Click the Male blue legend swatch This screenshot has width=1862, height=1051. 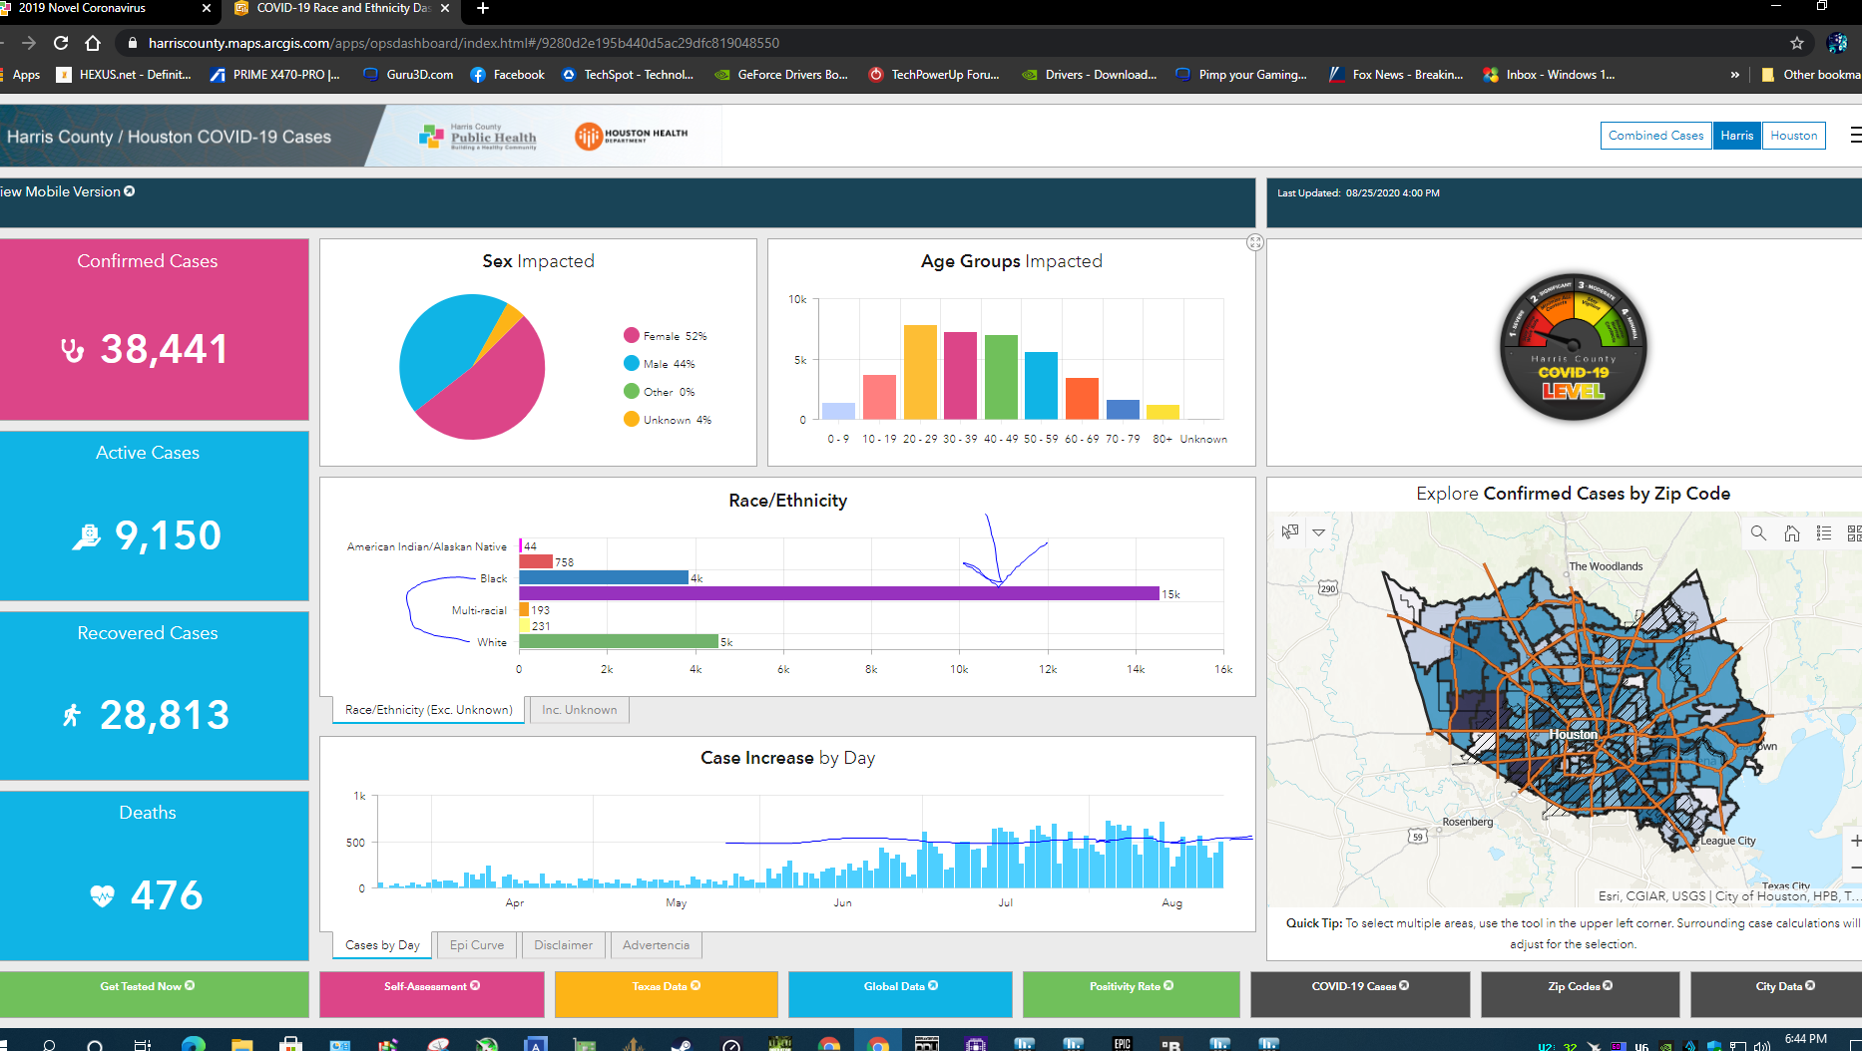631,363
